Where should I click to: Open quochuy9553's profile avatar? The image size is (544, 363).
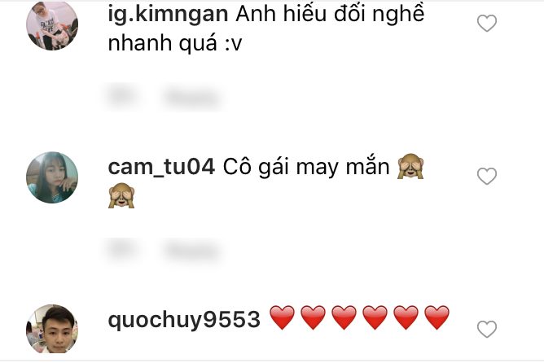point(52,329)
